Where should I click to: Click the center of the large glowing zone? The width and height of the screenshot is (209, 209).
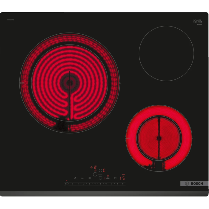69,83
